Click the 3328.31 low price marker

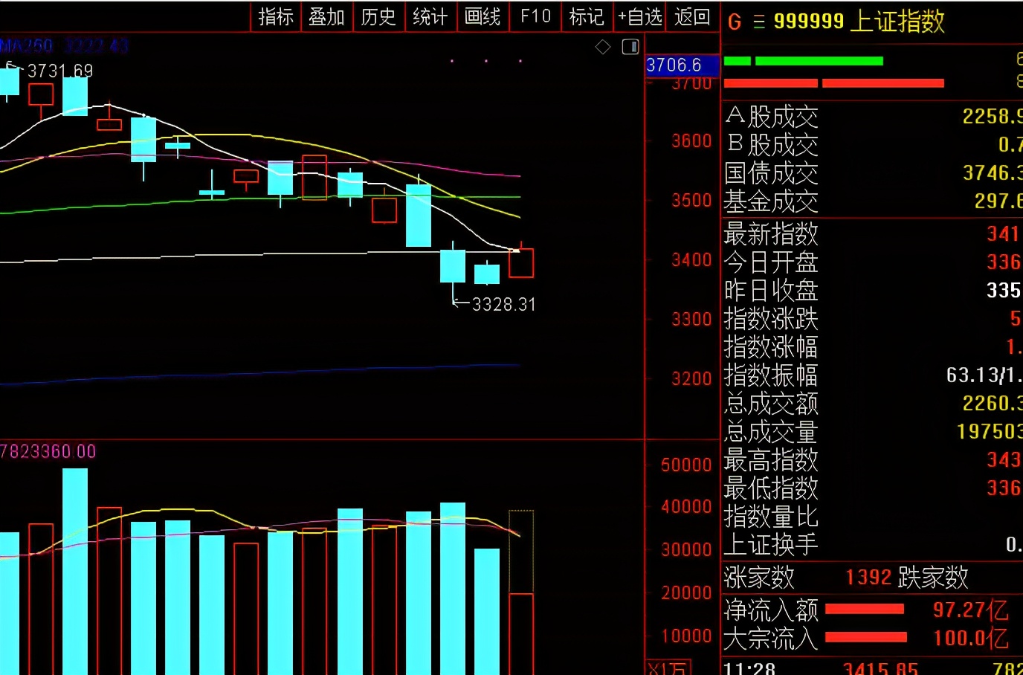(x=503, y=304)
